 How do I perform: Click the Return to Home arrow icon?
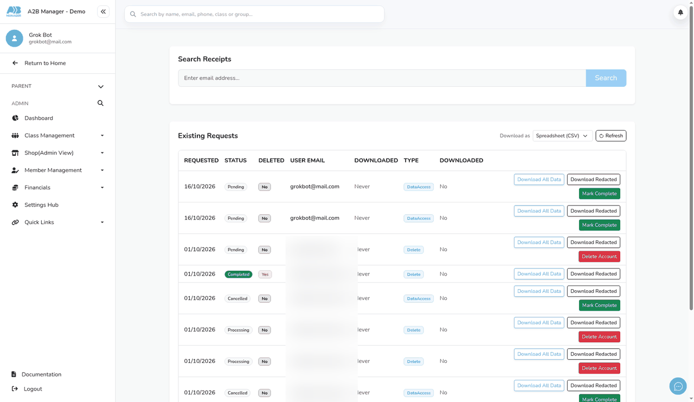(15, 63)
